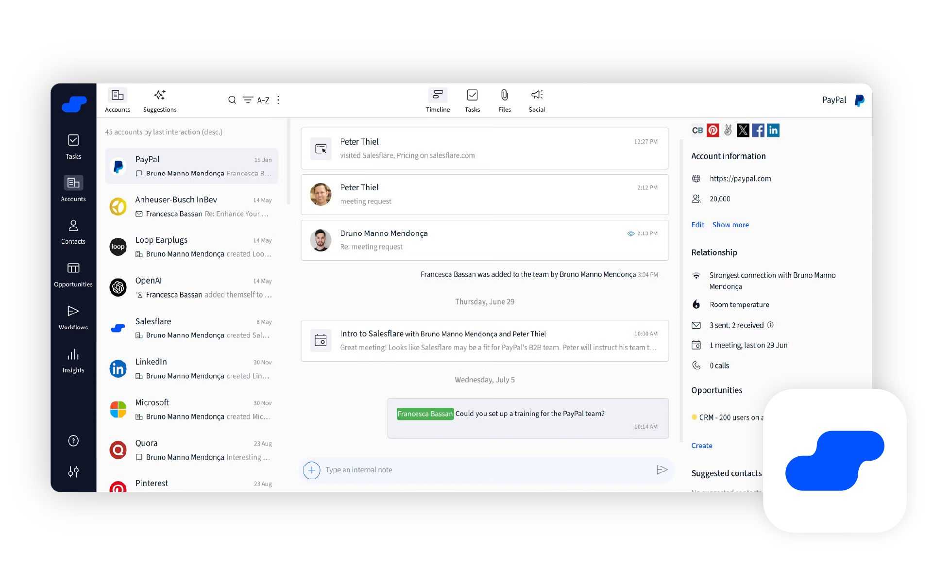The image size is (933, 583).
Task: Switch to the Accounts tab above the list
Action: click(118, 100)
